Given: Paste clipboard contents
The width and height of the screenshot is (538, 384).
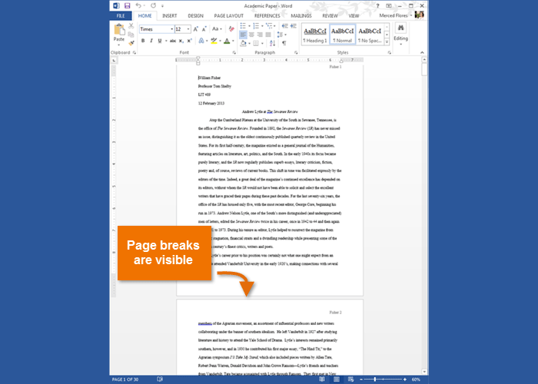Looking at the screenshot, I should pyautogui.click(x=119, y=34).
